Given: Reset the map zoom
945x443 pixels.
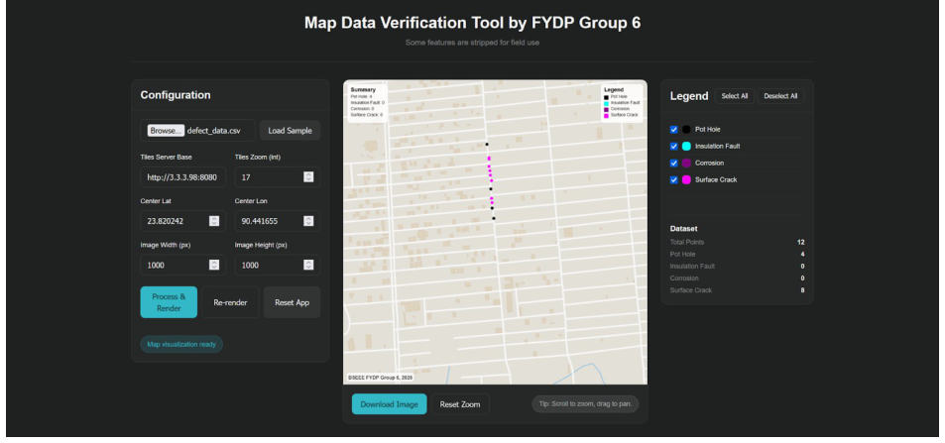Looking at the screenshot, I should pos(460,404).
